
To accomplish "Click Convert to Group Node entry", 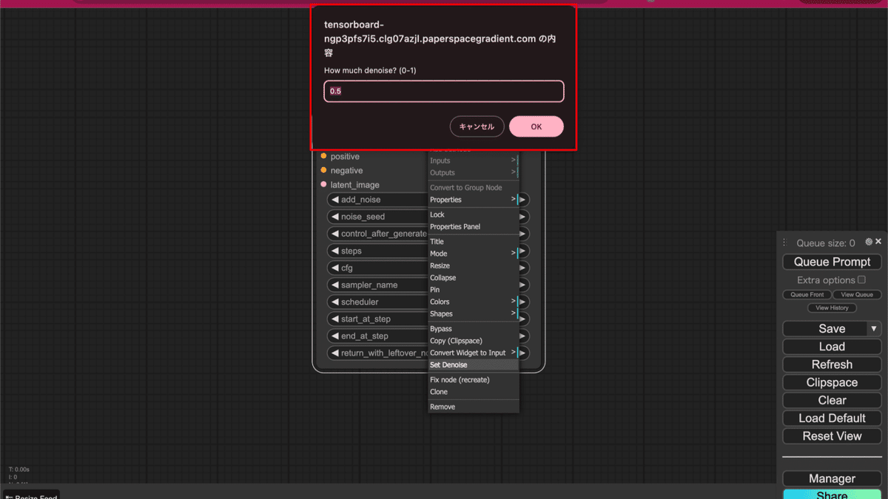I will (474, 188).
